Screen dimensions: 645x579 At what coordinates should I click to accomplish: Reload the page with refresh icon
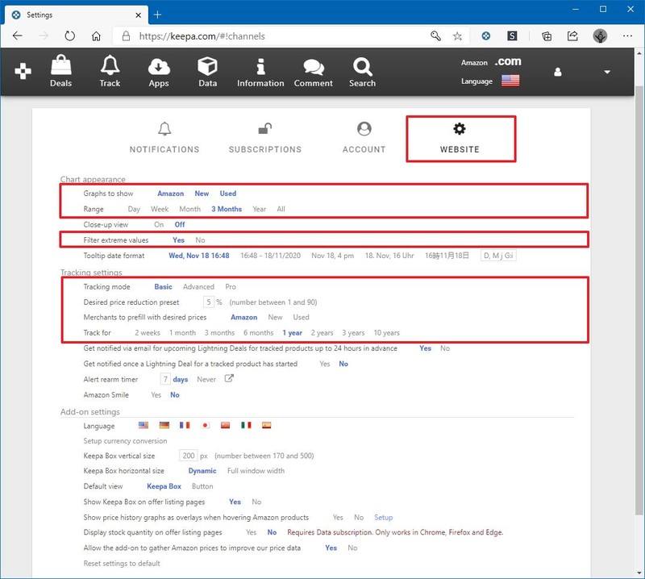pyautogui.click(x=70, y=35)
